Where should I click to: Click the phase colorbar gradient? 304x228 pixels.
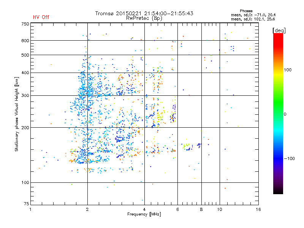(278, 113)
